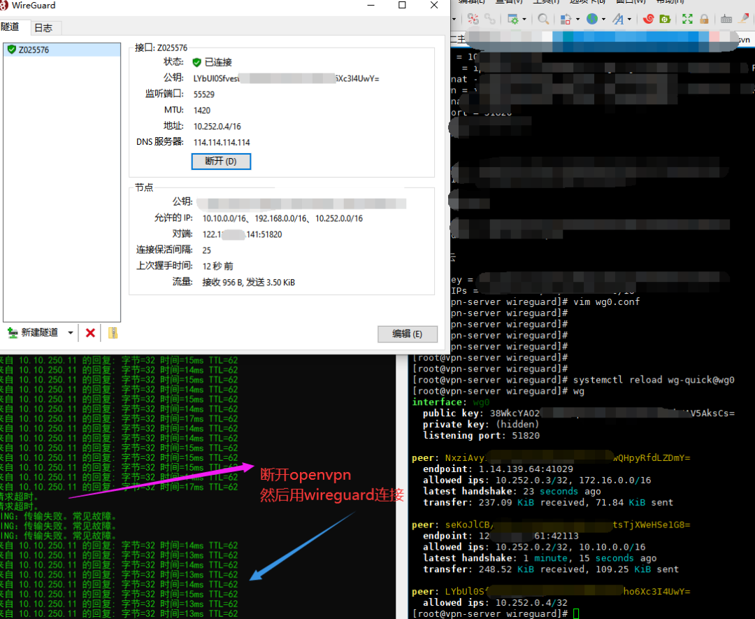Open dropdown arrow beside the globe encoding icon
The height and width of the screenshot is (619, 755).
click(603, 20)
